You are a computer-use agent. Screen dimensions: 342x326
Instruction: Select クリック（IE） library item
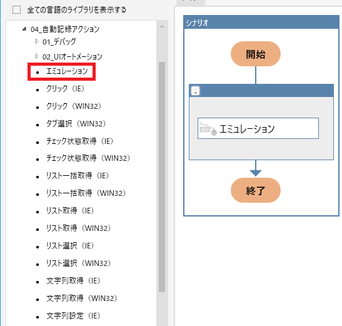(x=65, y=89)
